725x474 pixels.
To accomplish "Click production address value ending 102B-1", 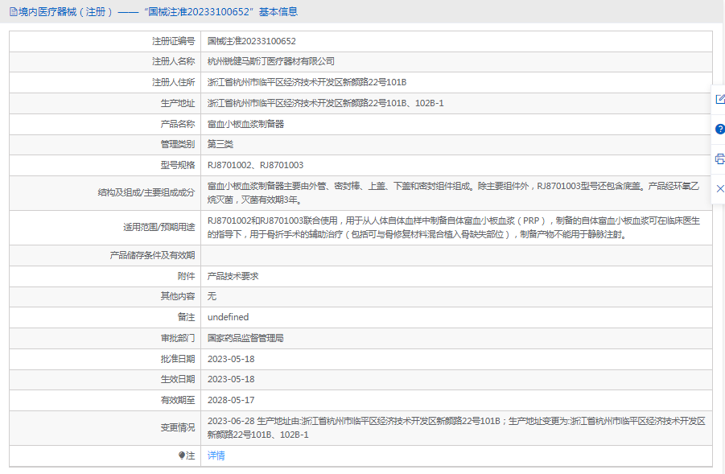I will click(326, 103).
